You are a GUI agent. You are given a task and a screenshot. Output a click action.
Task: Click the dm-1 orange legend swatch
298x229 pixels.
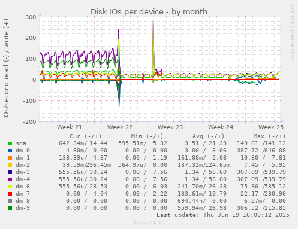click(x=10, y=158)
